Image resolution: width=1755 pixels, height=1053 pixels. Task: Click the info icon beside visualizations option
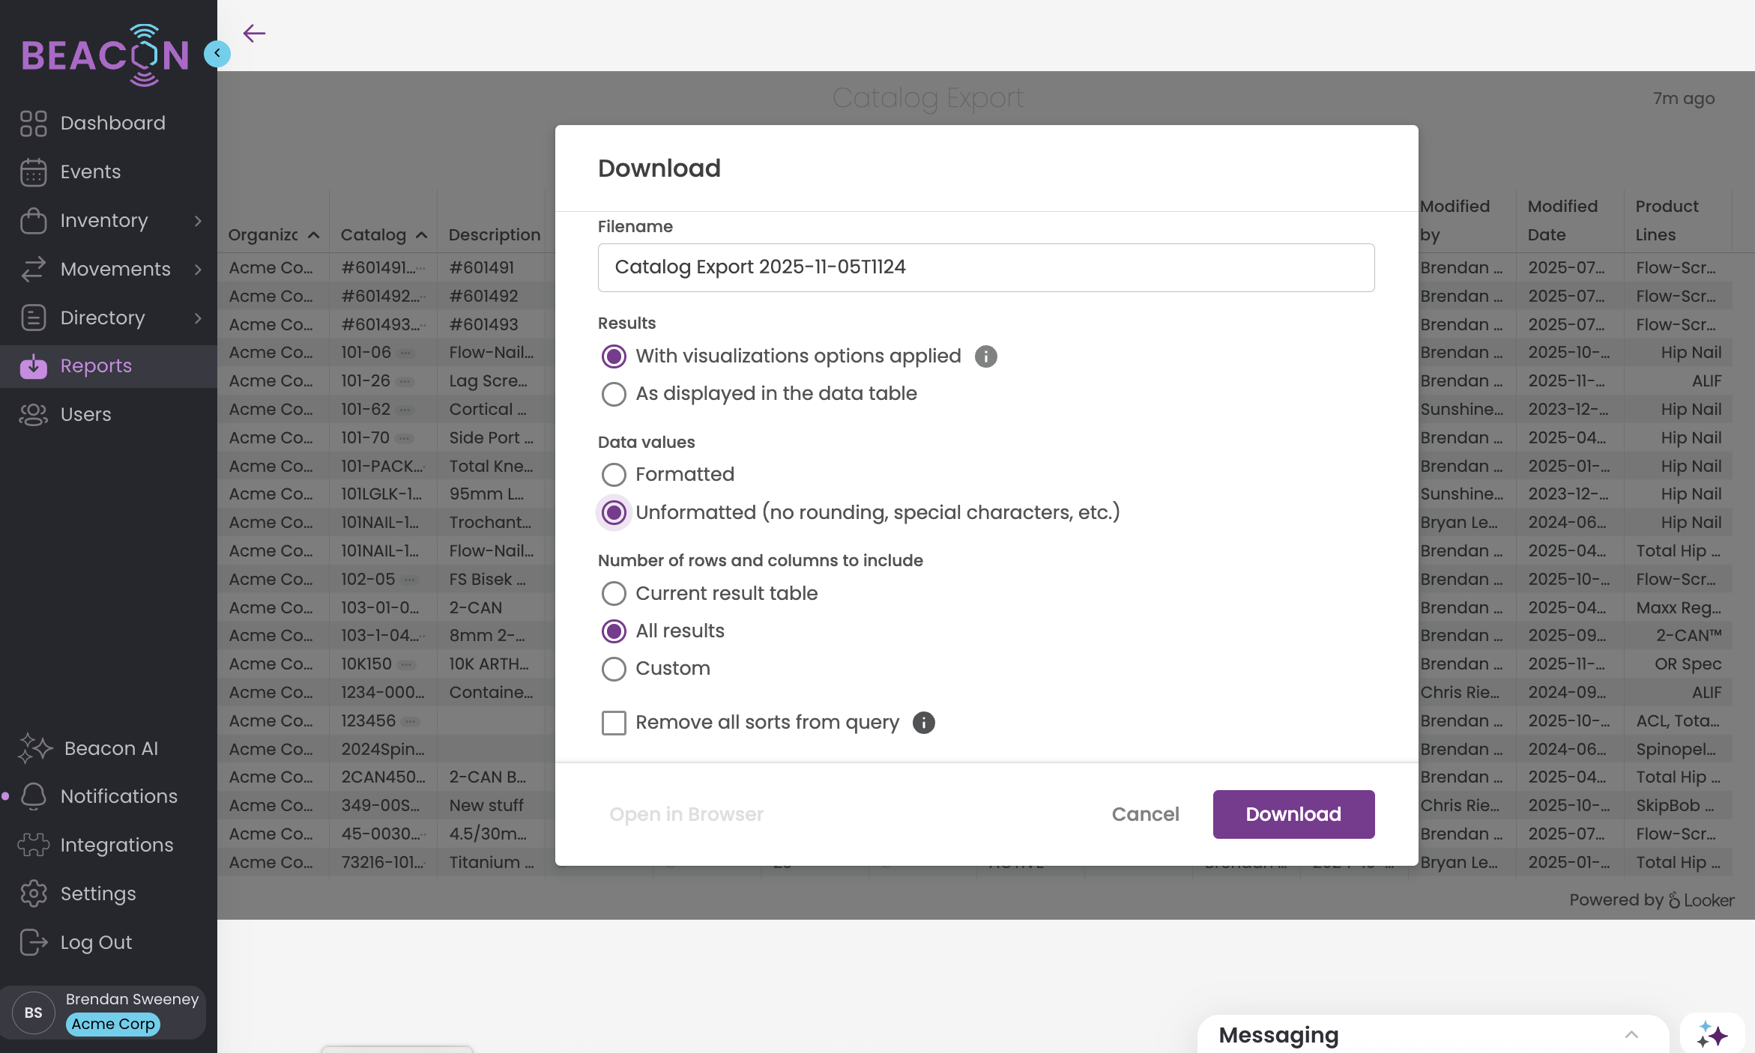(x=985, y=356)
